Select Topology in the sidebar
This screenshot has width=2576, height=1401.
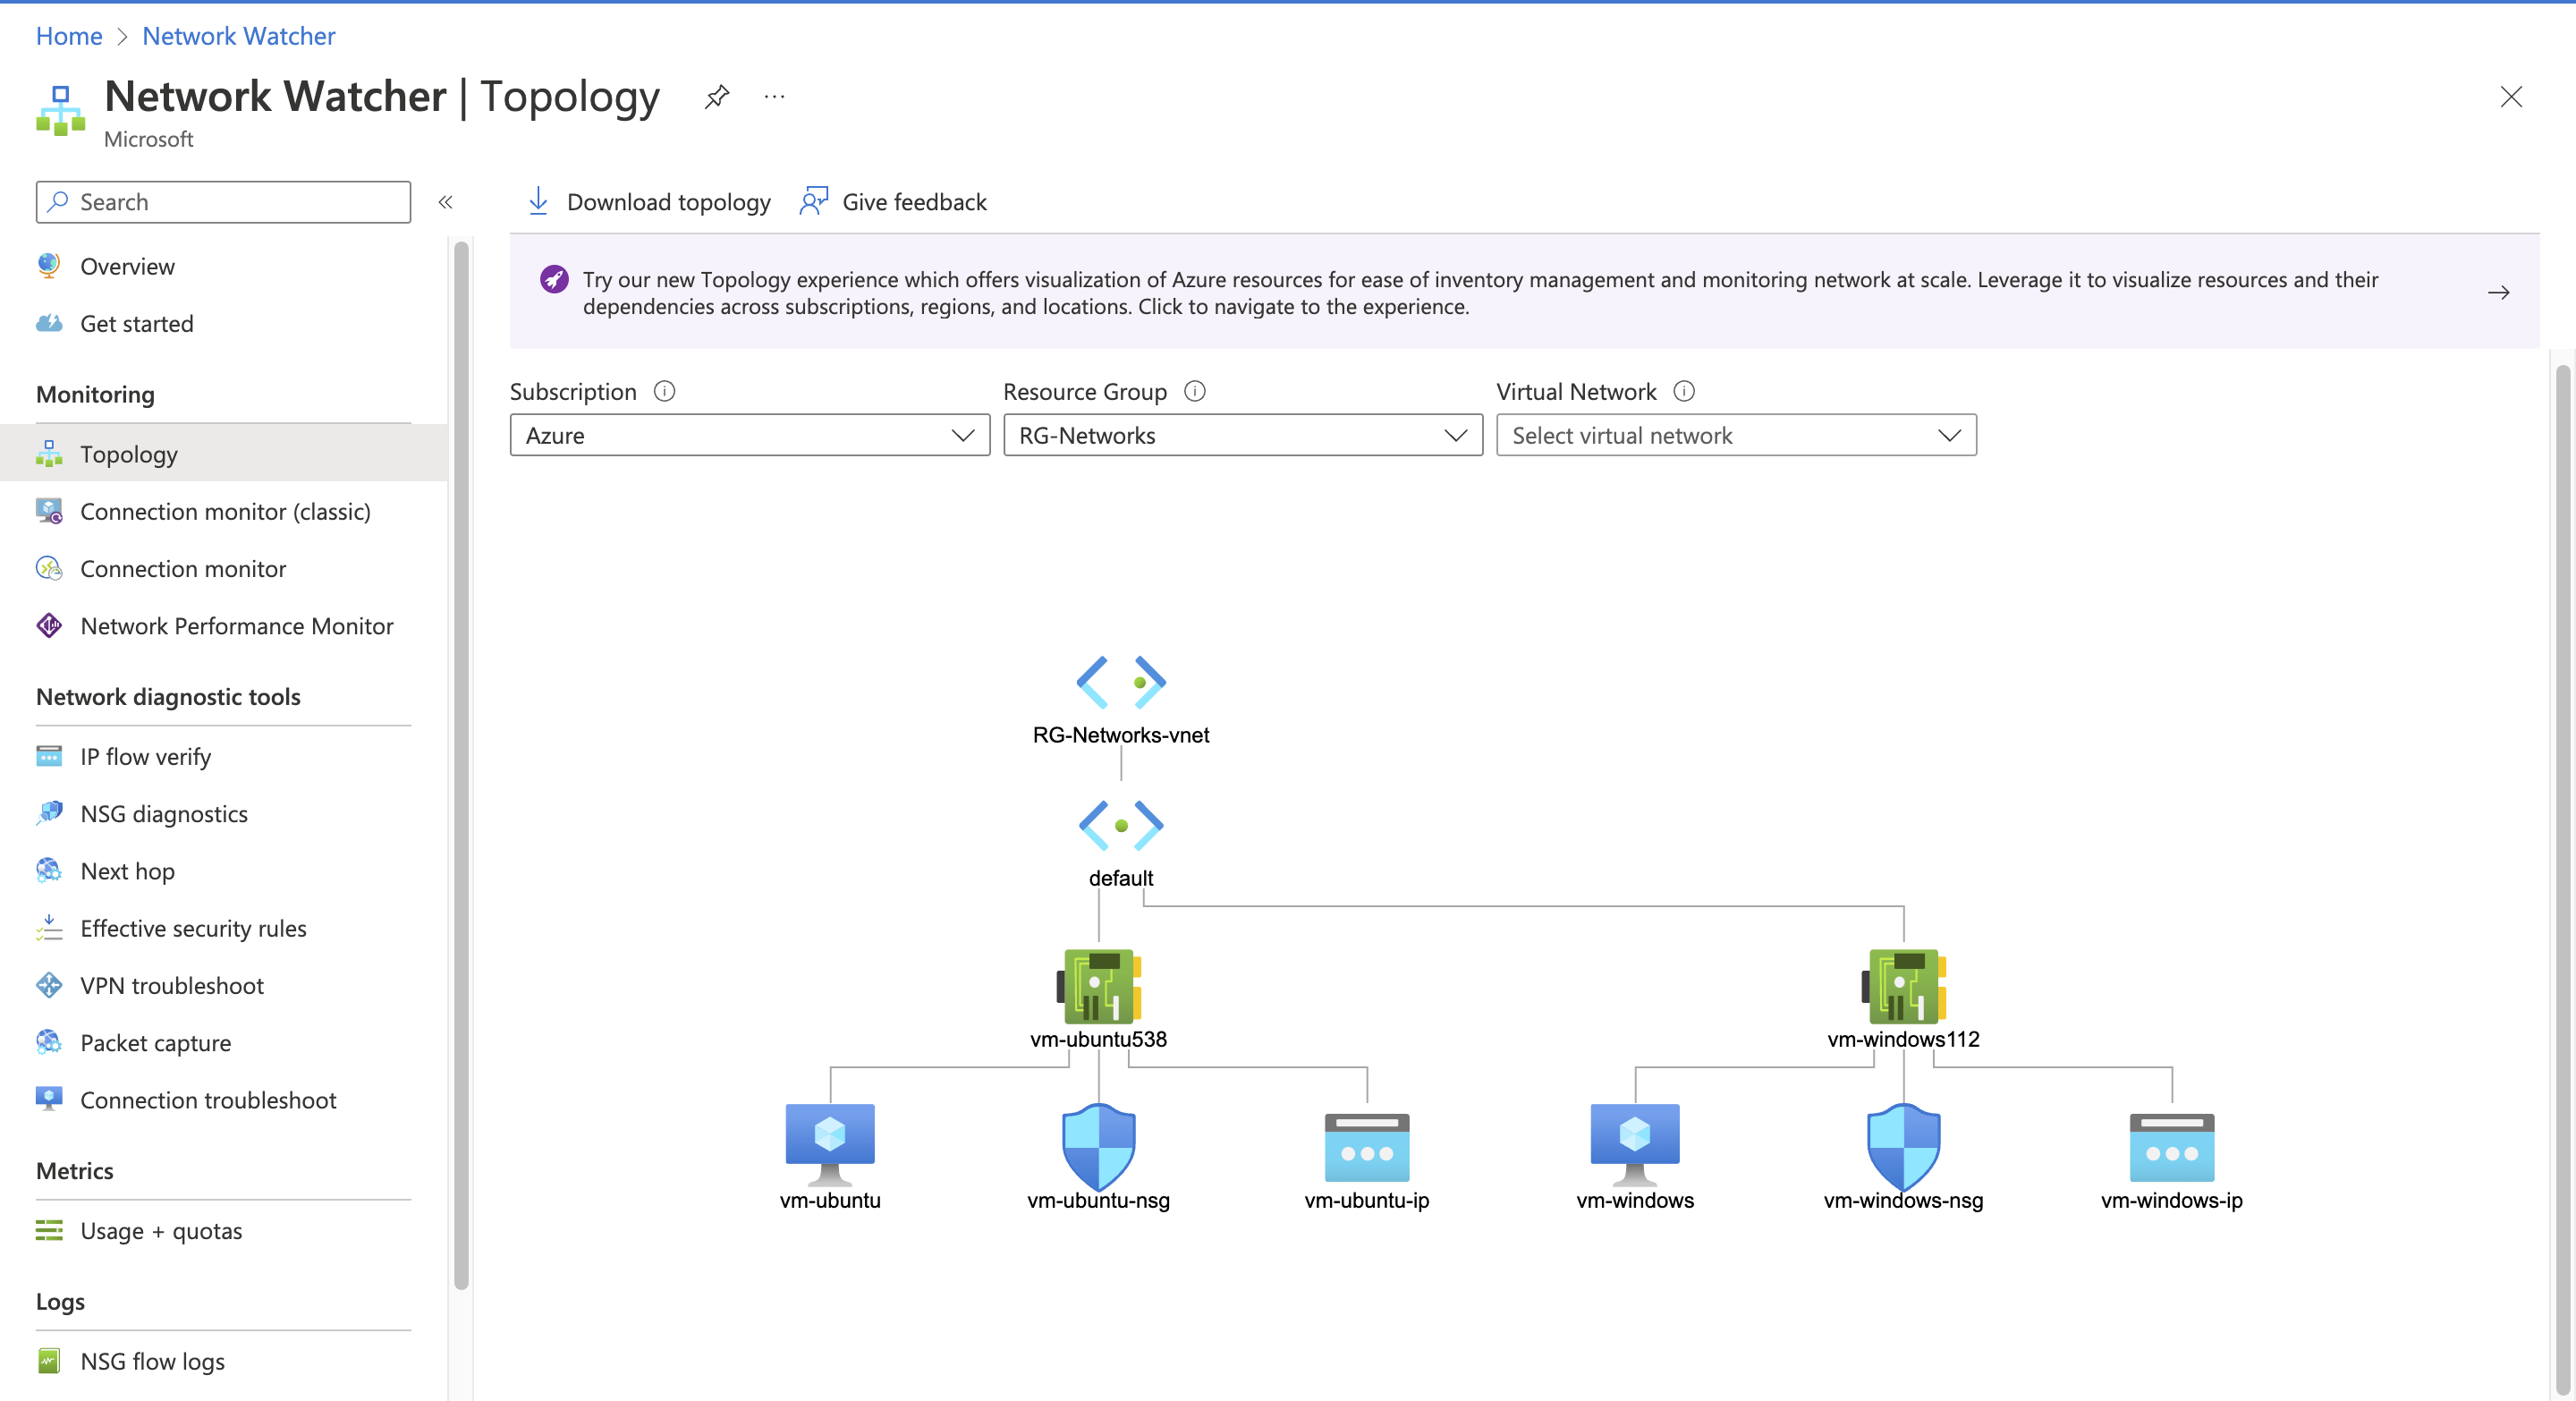click(224, 454)
